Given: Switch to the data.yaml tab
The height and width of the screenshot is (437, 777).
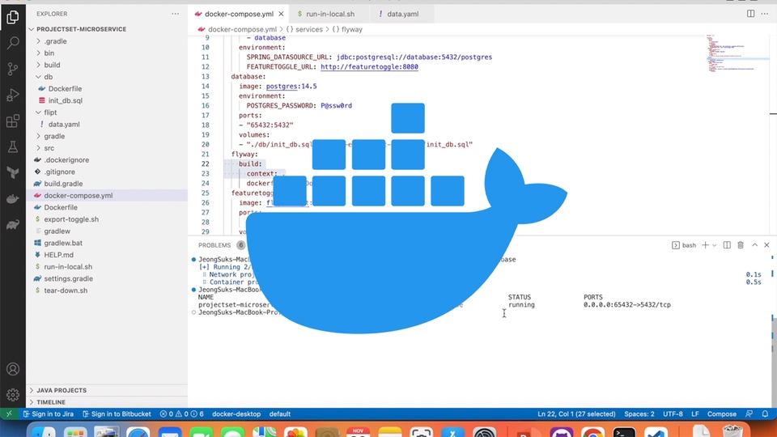Looking at the screenshot, I should (x=402, y=14).
